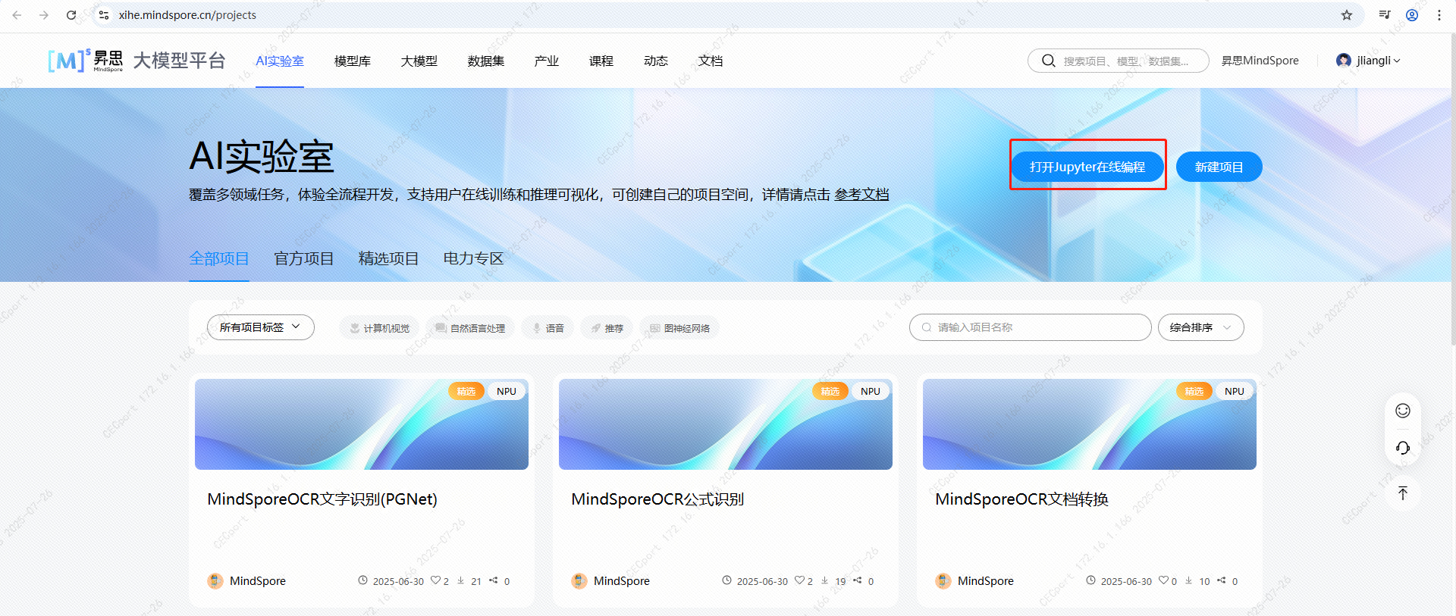The width and height of the screenshot is (1456, 616).
Task: Focus the 请输入项目名称 search field
Action: (x=1031, y=327)
